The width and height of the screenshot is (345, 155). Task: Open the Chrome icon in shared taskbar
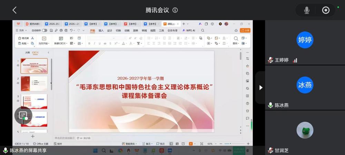120,151
